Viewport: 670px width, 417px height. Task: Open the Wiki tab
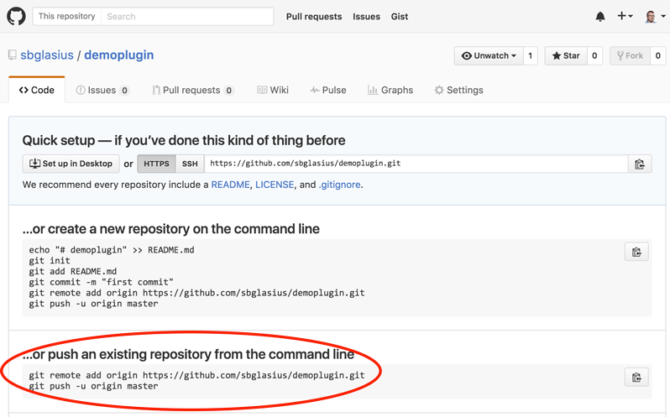273,90
